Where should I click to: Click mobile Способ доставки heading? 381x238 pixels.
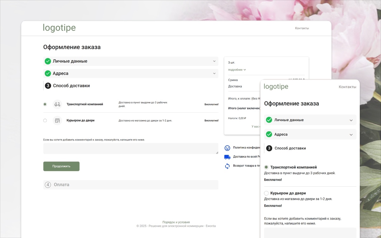coord(290,148)
